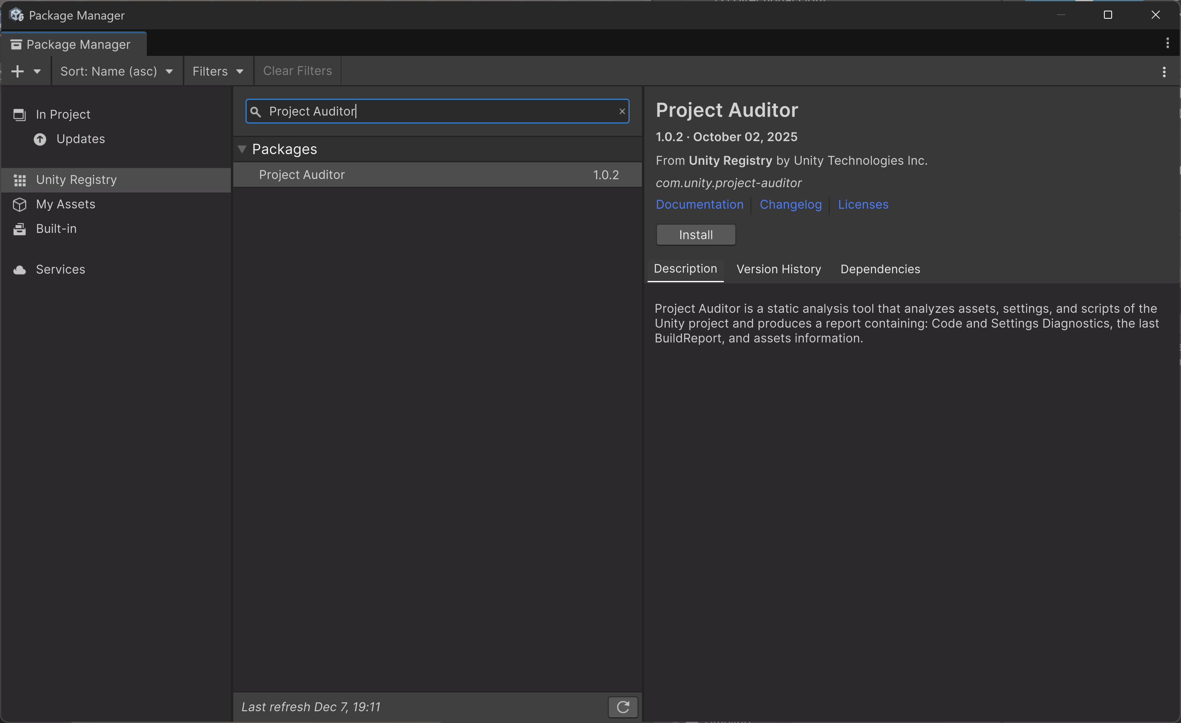Click the Updates arrow icon
This screenshot has height=723, width=1181.
[x=40, y=139]
